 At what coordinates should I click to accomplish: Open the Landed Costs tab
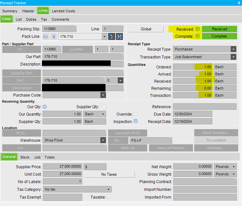(64, 11)
